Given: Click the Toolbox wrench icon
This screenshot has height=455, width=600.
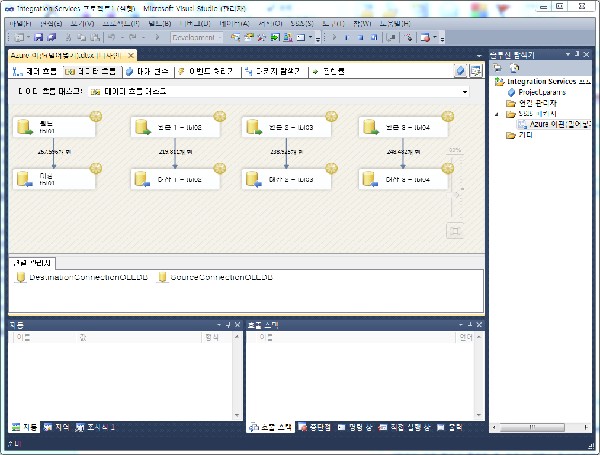Looking at the screenshot, I should (262, 37).
